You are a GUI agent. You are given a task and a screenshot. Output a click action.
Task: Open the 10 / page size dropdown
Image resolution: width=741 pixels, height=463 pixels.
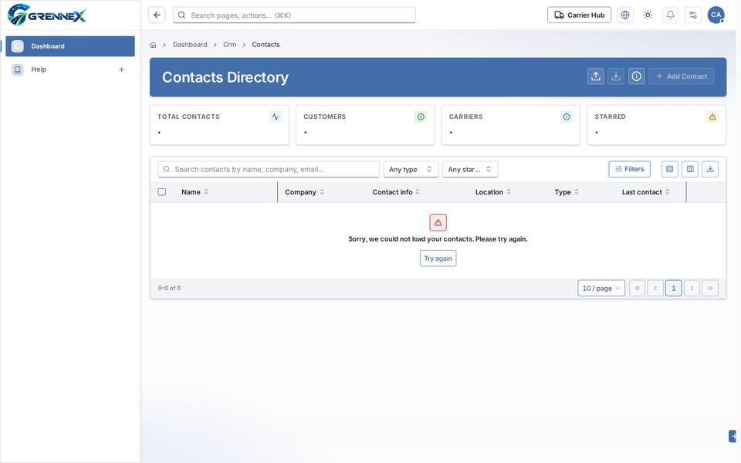[601, 288]
